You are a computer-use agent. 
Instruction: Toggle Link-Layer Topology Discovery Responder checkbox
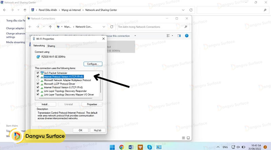tap(38, 91)
